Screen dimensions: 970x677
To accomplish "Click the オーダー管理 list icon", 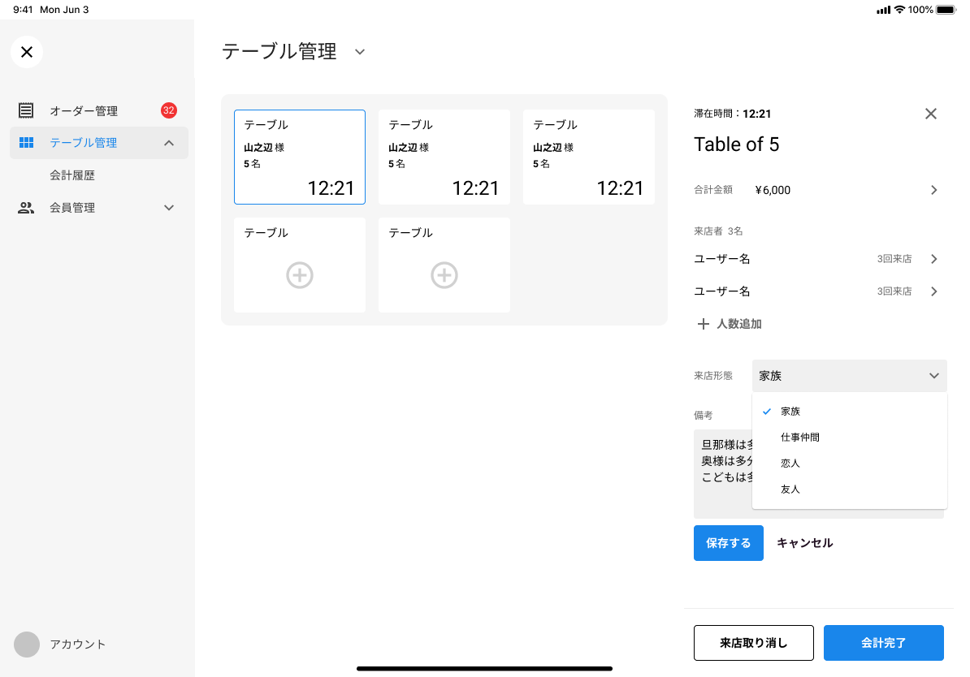I will coord(26,110).
